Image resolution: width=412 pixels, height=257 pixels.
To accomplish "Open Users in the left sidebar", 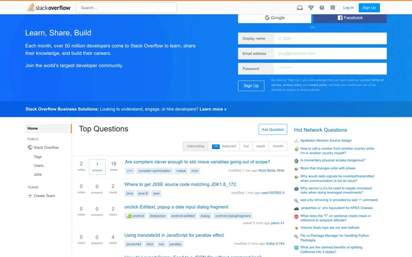I will pyautogui.click(x=38, y=165).
